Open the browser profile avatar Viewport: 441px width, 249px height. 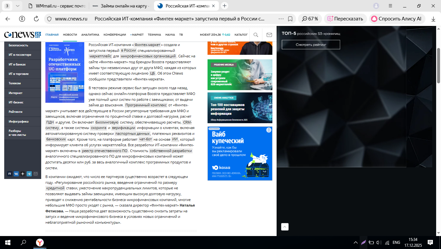coord(376,6)
